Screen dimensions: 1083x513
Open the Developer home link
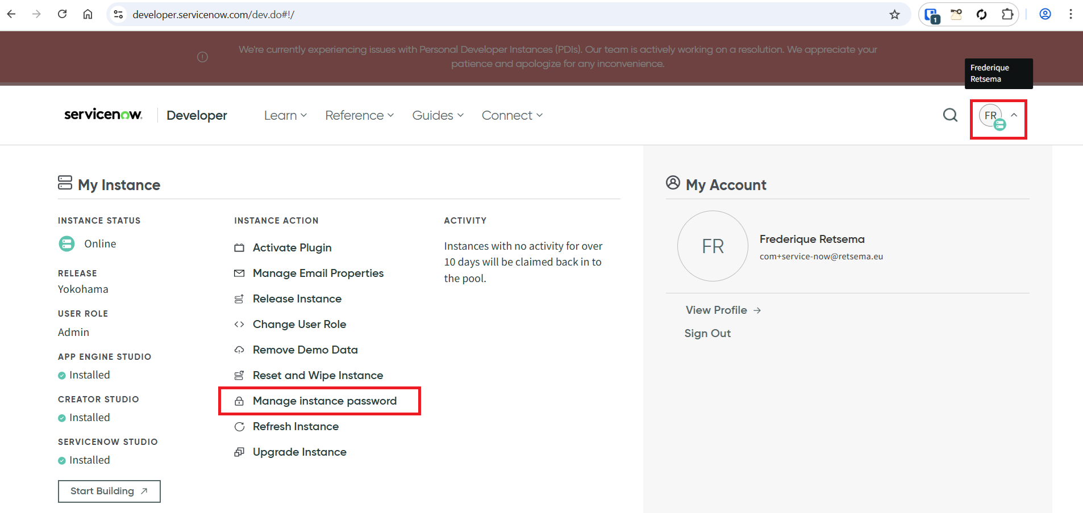click(197, 115)
